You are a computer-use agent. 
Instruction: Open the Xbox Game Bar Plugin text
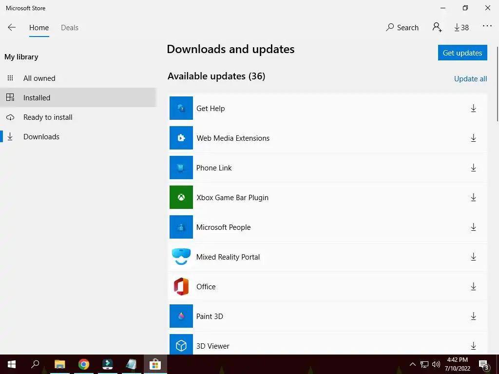[x=232, y=198]
